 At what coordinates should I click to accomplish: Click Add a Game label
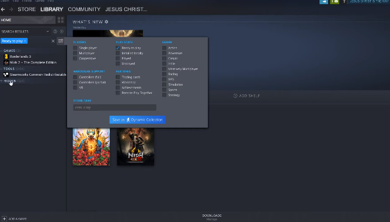coord(18,219)
